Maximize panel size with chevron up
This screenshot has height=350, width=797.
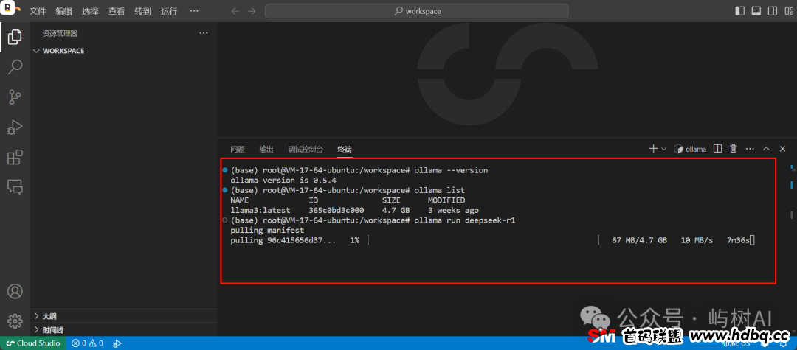click(766, 149)
